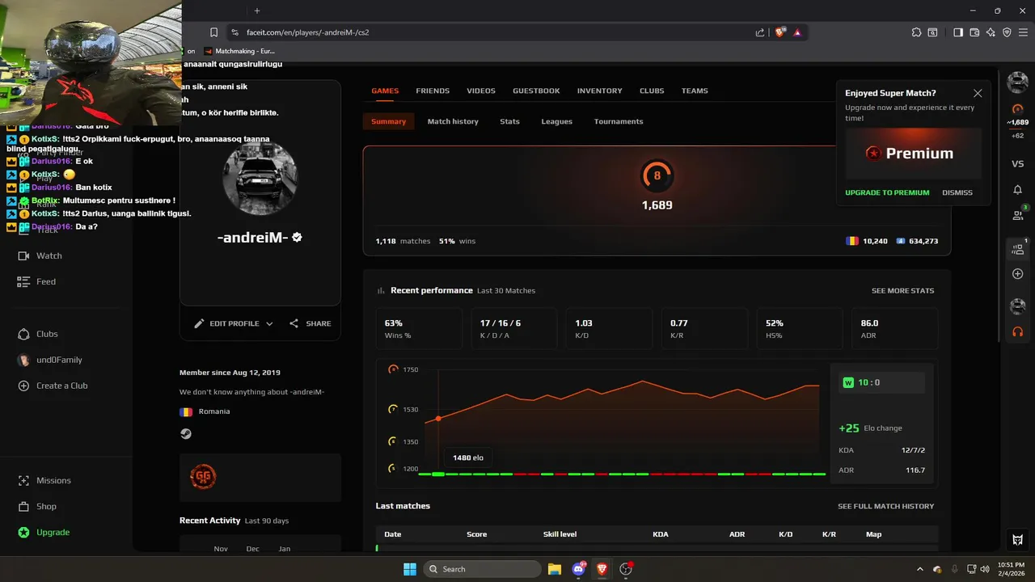
Task: Open See More Stats link
Action: (902, 290)
